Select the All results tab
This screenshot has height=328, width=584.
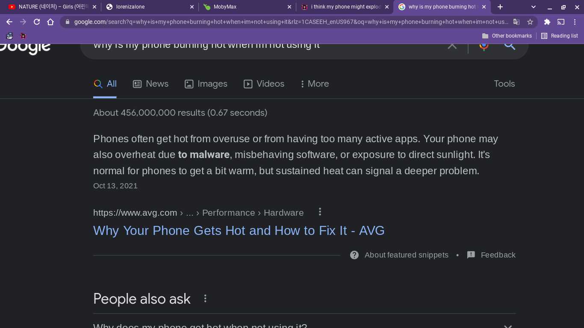105,84
